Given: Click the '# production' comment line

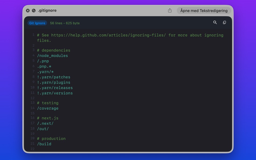Looking at the screenshot, I should tap(51, 139).
